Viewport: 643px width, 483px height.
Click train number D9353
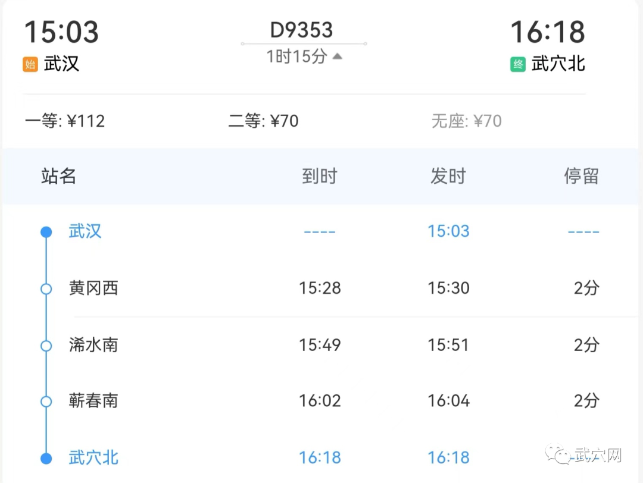[302, 30]
